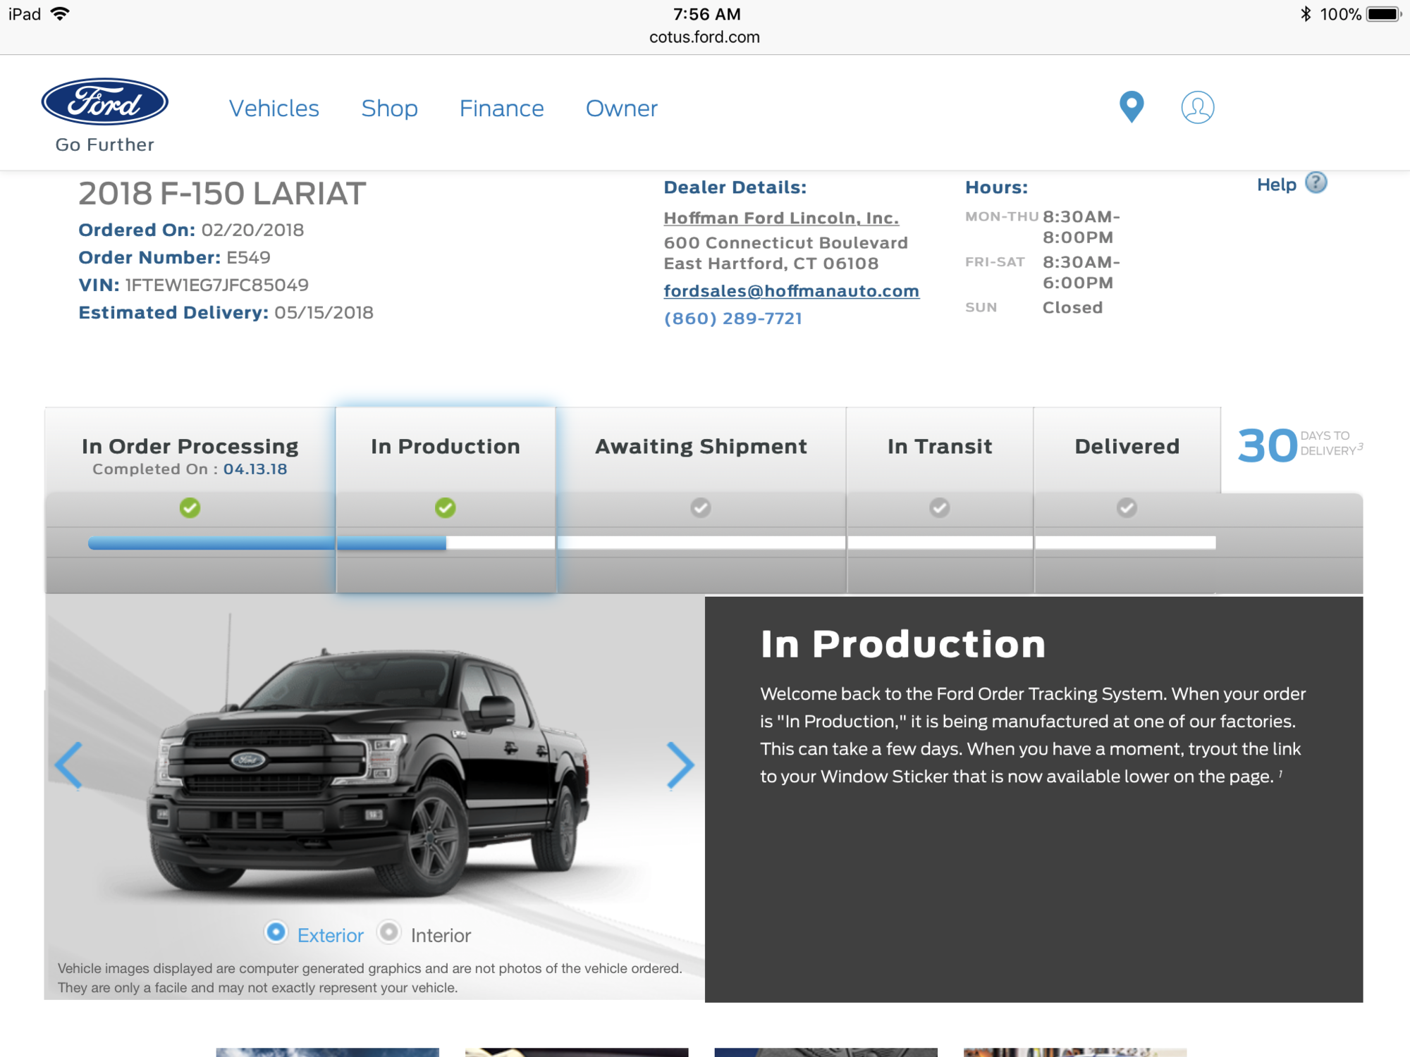Click the Ford oval logo
This screenshot has height=1057, width=1410.
coord(104,103)
